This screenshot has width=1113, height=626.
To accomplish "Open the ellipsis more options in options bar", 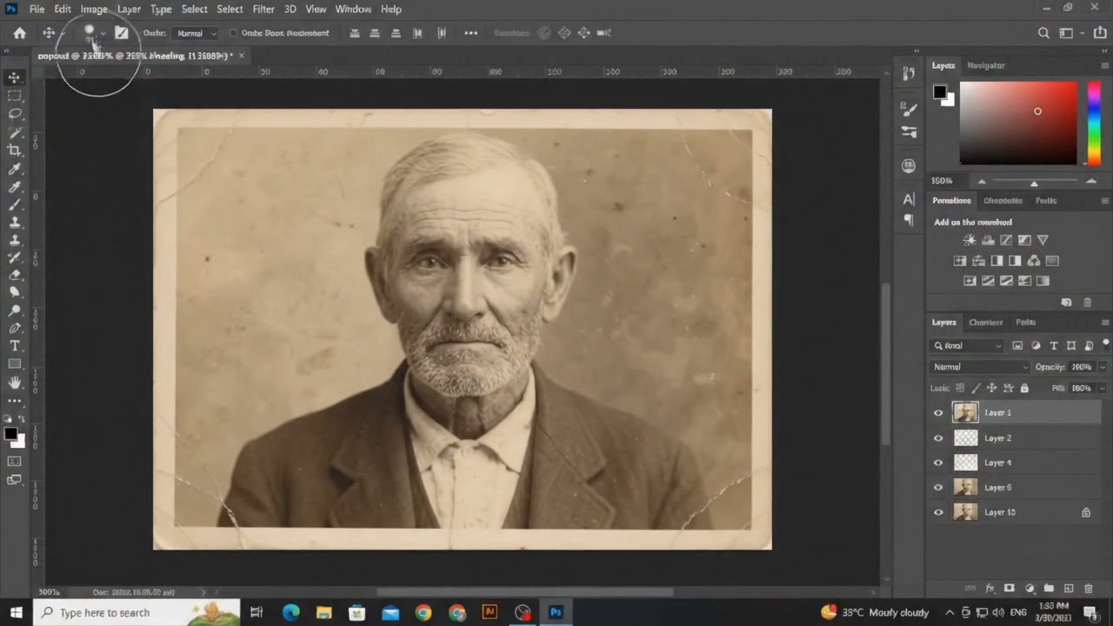I will tap(470, 33).
